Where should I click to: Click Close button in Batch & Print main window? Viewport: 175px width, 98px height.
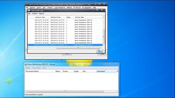click(102, 54)
